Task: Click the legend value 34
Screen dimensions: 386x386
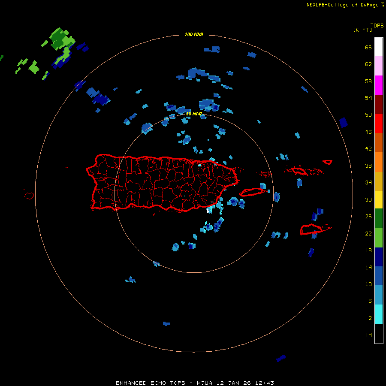Action: coord(368,183)
